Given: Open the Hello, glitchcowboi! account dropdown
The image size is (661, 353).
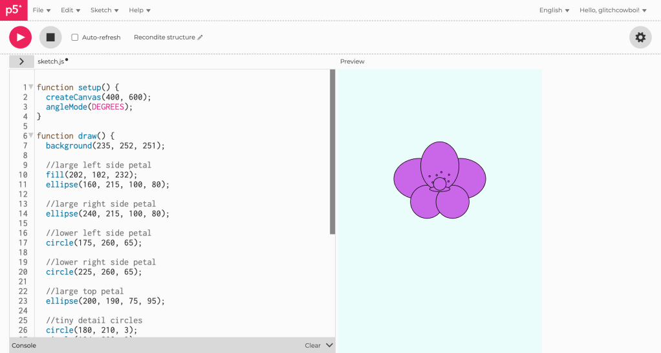Looking at the screenshot, I should pyautogui.click(x=612, y=10).
